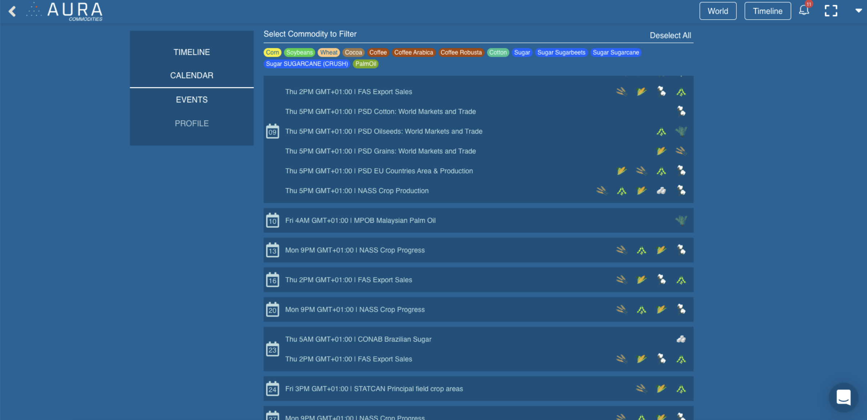Click the World button
The height and width of the screenshot is (420, 867).
[718, 11]
